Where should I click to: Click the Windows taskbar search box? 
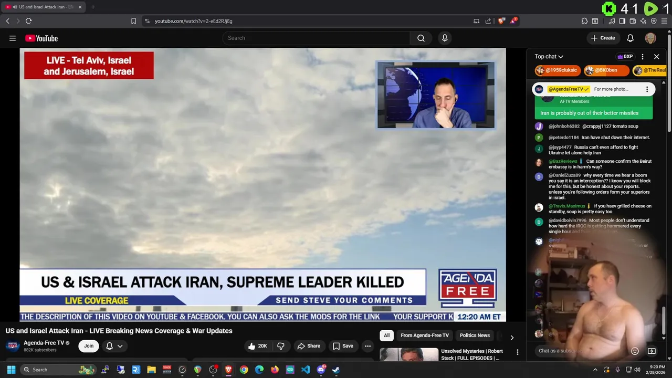coord(59,370)
